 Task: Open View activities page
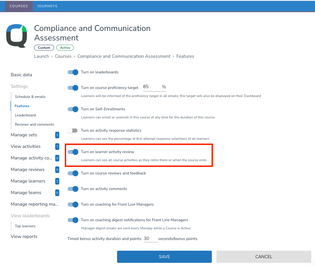pos(25,146)
